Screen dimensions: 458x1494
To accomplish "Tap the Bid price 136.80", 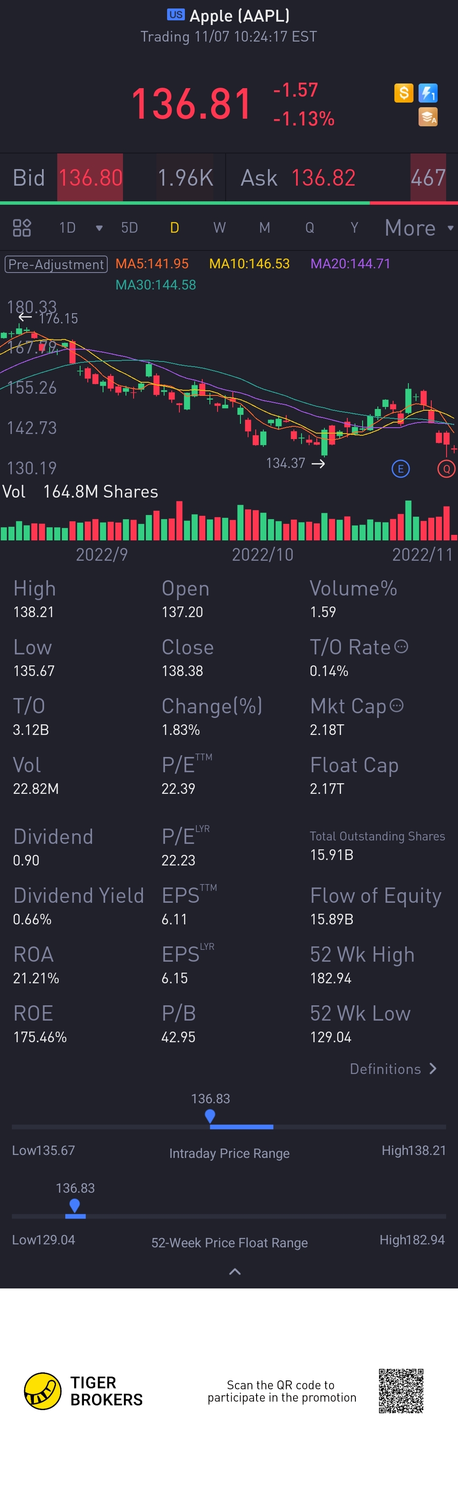I will (90, 178).
